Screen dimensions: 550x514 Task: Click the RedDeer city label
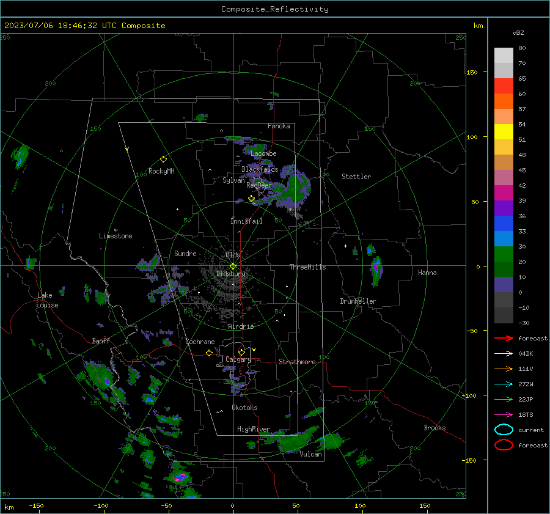coord(259,185)
